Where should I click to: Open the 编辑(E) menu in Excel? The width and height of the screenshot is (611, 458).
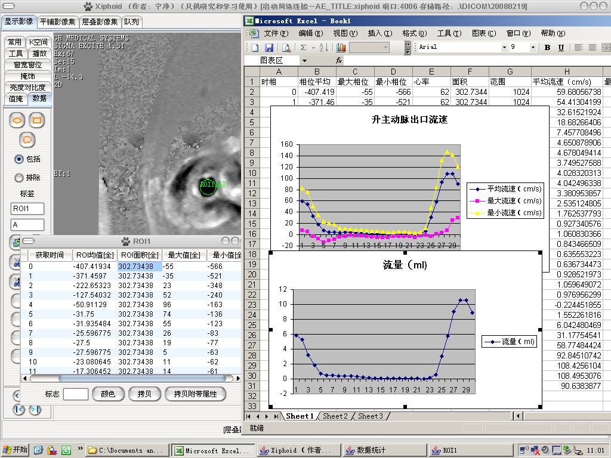310,33
